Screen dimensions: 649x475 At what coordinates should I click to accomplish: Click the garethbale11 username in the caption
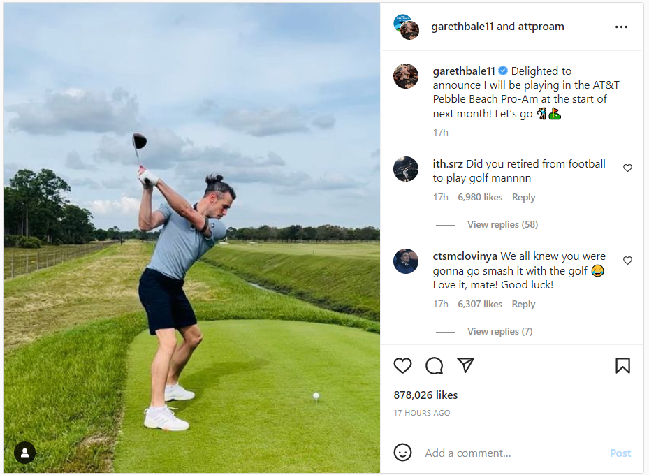click(464, 71)
